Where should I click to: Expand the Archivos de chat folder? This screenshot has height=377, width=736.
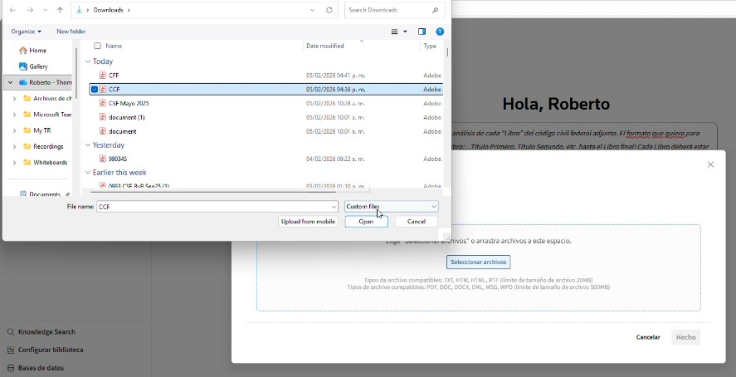[x=15, y=99]
